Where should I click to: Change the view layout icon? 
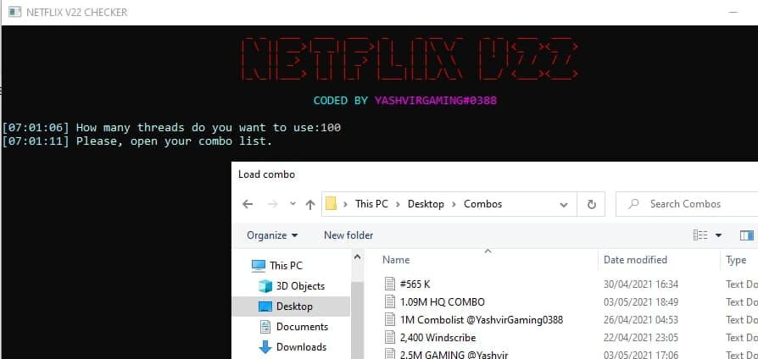[x=700, y=235]
